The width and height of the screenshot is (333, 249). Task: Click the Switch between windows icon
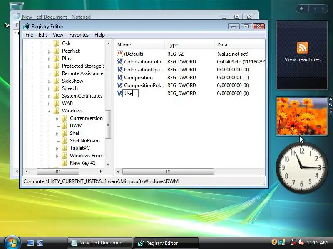coord(40,243)
